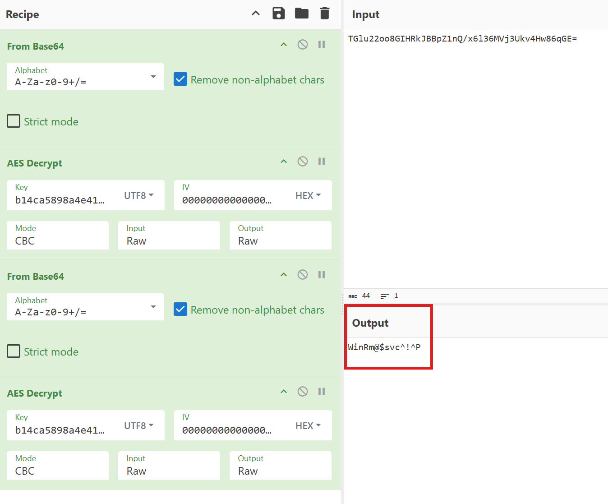Collapse the first AES Decrypt operation

[283, 161]
